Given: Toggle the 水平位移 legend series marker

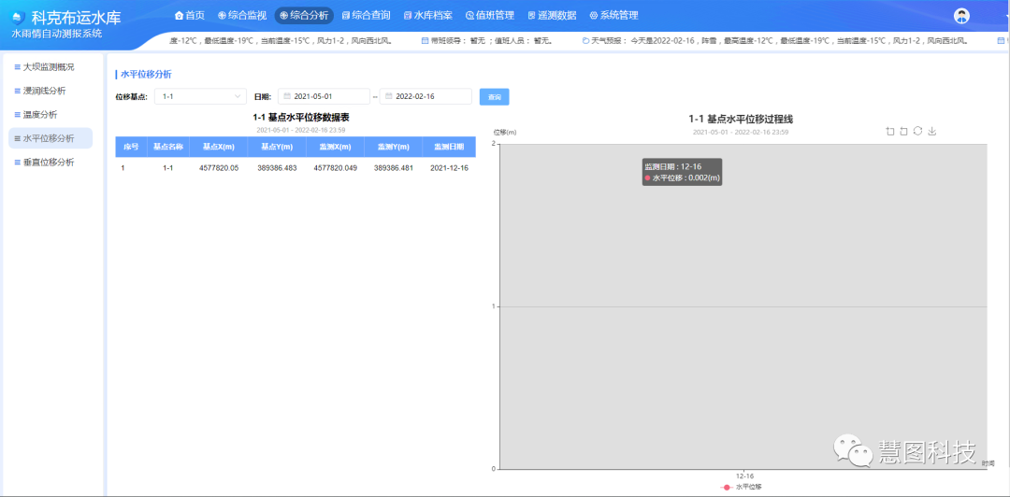Looking at the screenshot, I should pyautogui.click(x=727, y=487).
